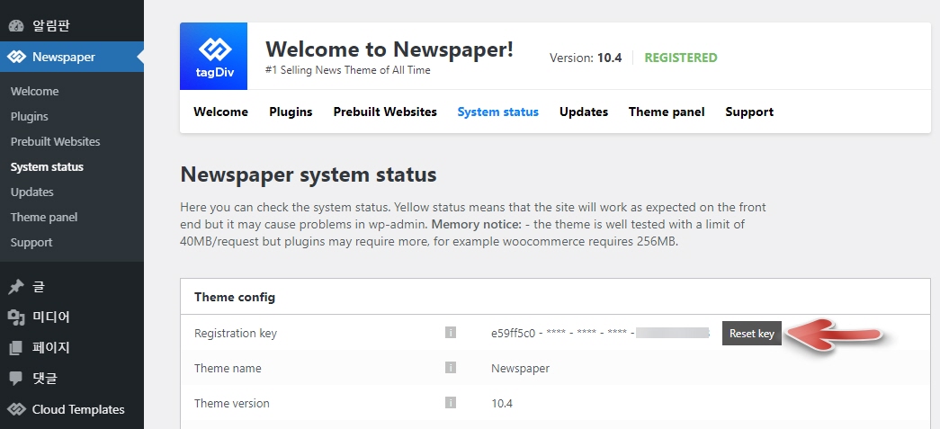Click the dashboard gauge icon beside 알림판
This screenshot has width=940, height=429.
click(16, 26)
